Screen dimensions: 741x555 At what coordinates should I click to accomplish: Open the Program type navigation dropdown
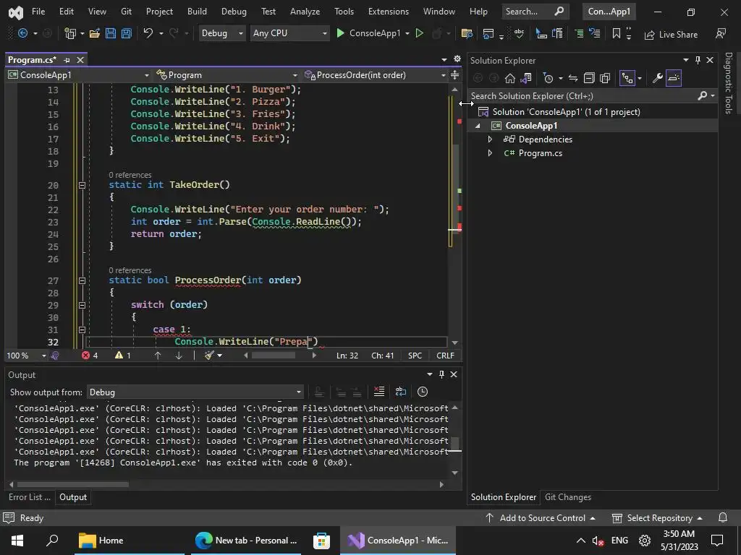click(226, 75)
